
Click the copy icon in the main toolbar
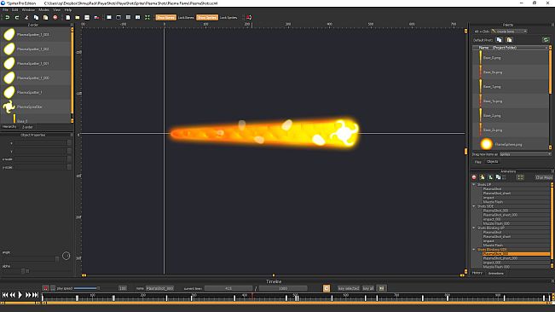(36, 17)
